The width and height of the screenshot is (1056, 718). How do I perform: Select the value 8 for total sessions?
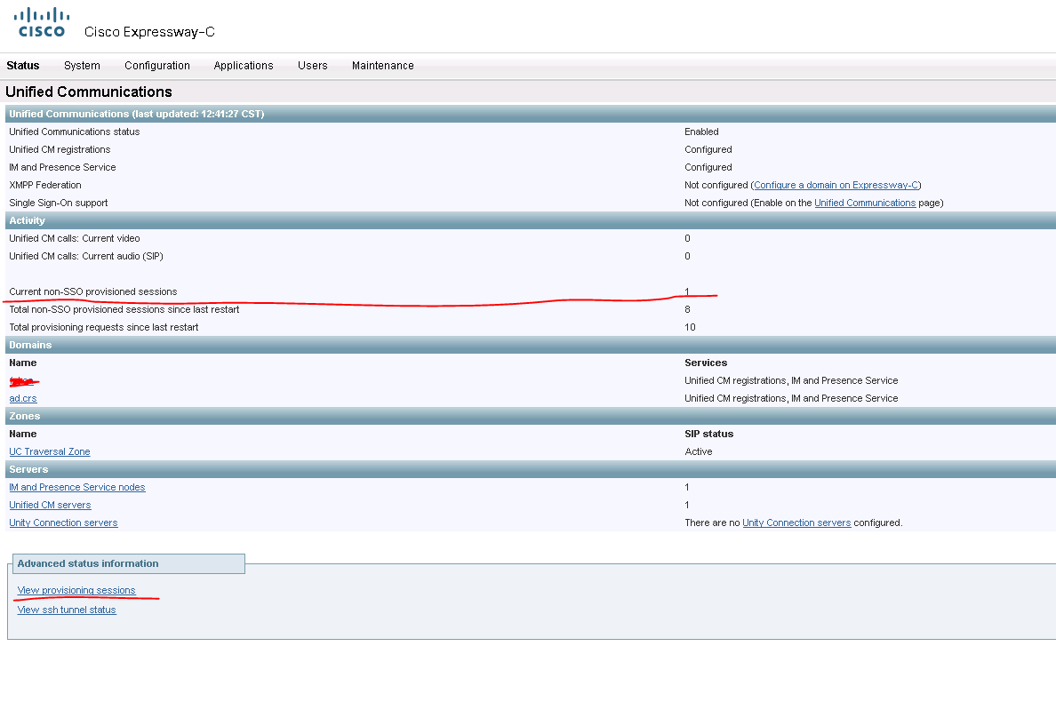click(687, 310)
